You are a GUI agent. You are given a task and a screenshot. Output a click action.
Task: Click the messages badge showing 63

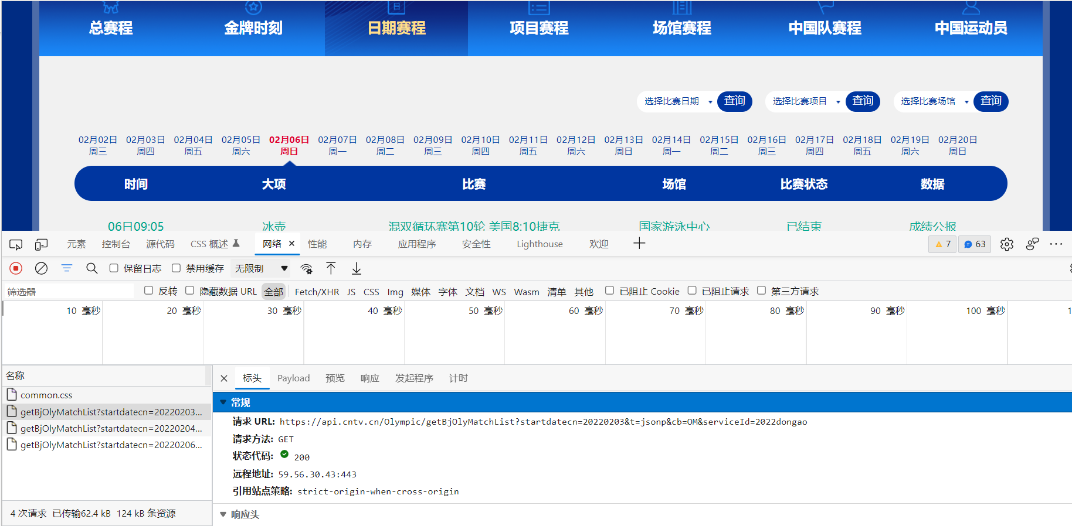[975, 244]
